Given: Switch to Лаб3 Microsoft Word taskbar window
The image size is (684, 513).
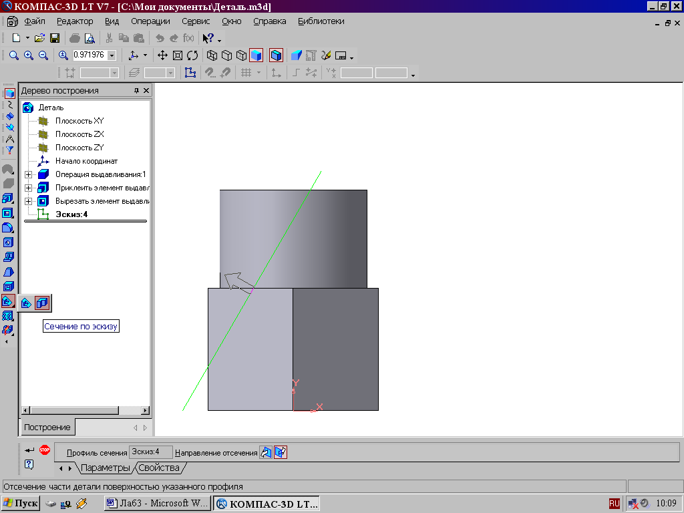Looking at the screenshot, I should [158, 504].
